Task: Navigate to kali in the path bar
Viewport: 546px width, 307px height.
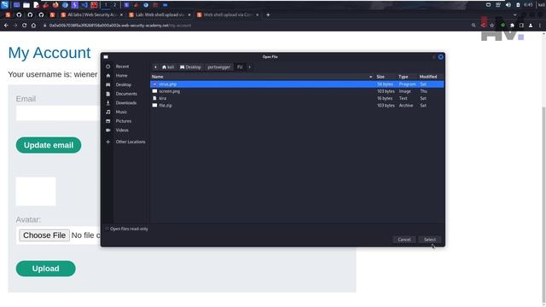Action: click(x=168, y=67)
